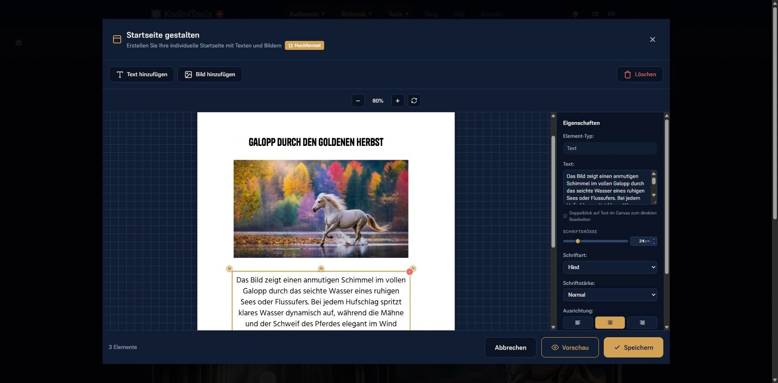
Task: Click inside the Text properties textarea
Action: pyautogui.click(x=607, y=187)
